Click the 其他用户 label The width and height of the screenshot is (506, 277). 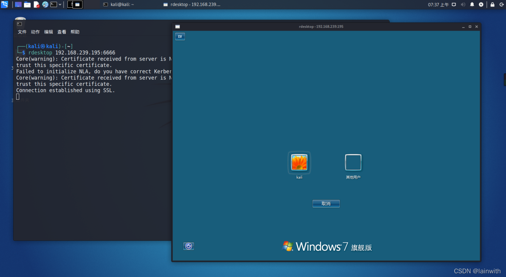353,177
